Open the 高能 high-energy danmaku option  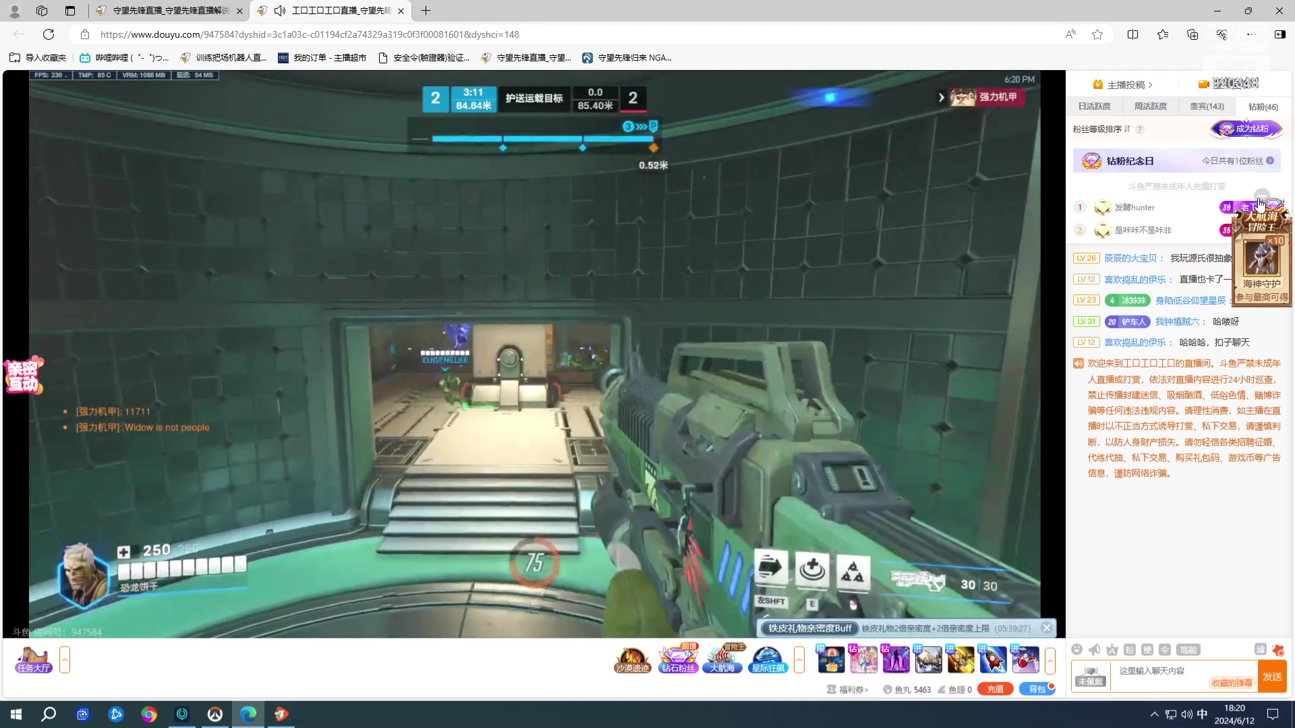tap(1188, 650)
